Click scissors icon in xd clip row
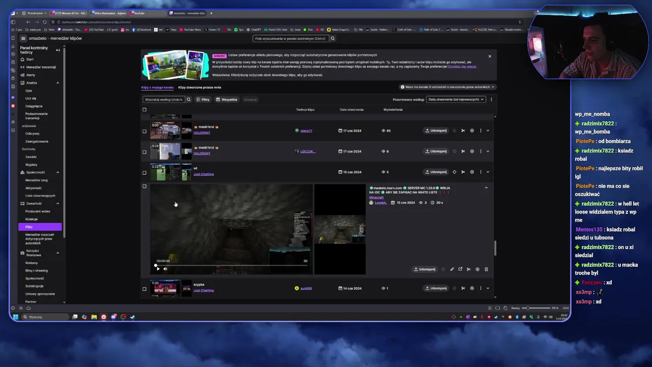Image resolution: width=652 pixels, height=367 pixels. pos(463,172)
